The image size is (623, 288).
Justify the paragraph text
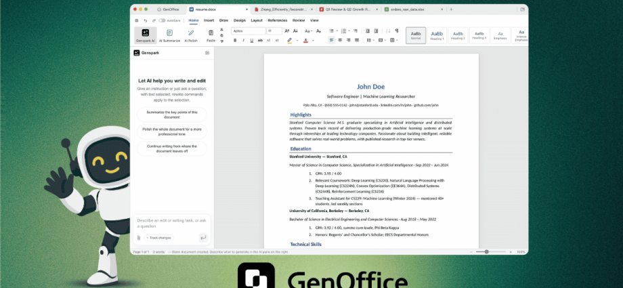(357, 40)
